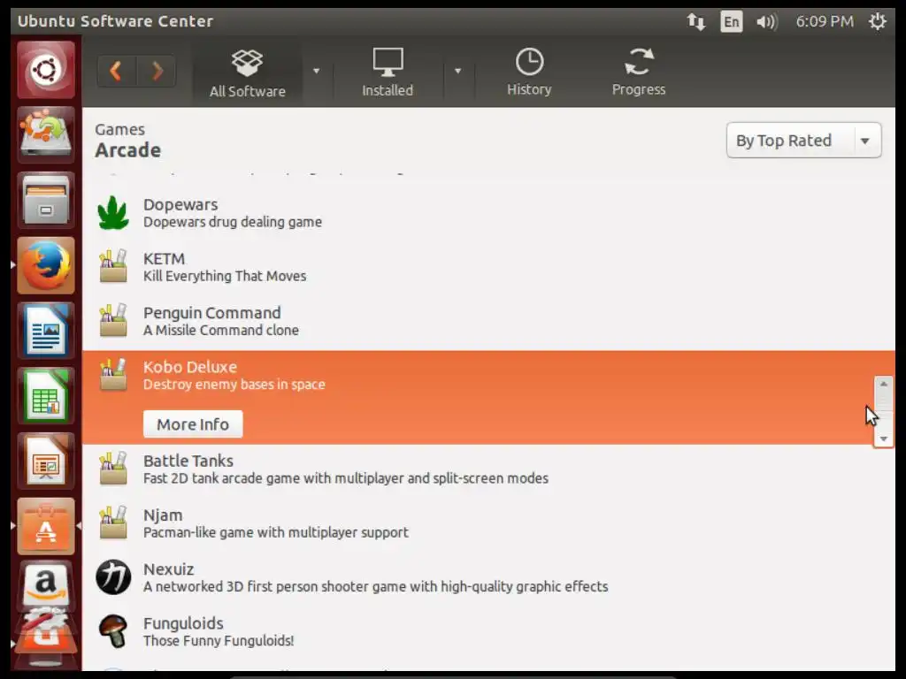This screenshot has width=906, height=679.
Task: Click the KETM package icon
Action: (113, 266)
